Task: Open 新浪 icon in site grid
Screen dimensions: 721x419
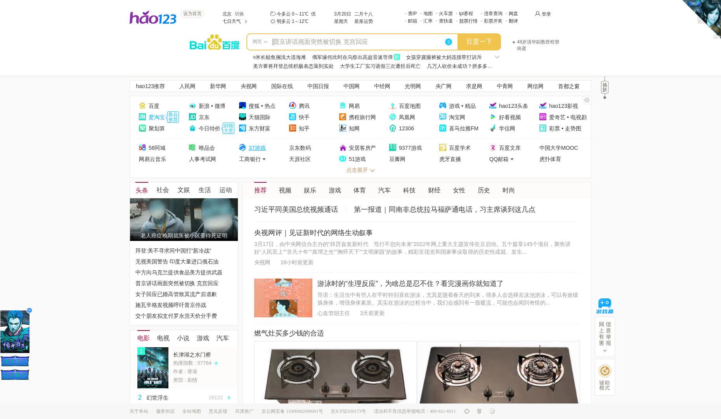Action: tap(192, 106)
